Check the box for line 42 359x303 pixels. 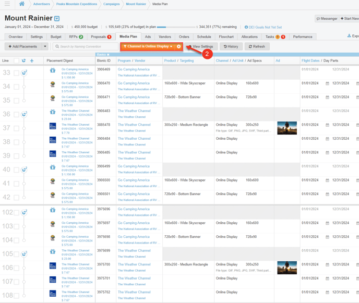tap(16, 198)
